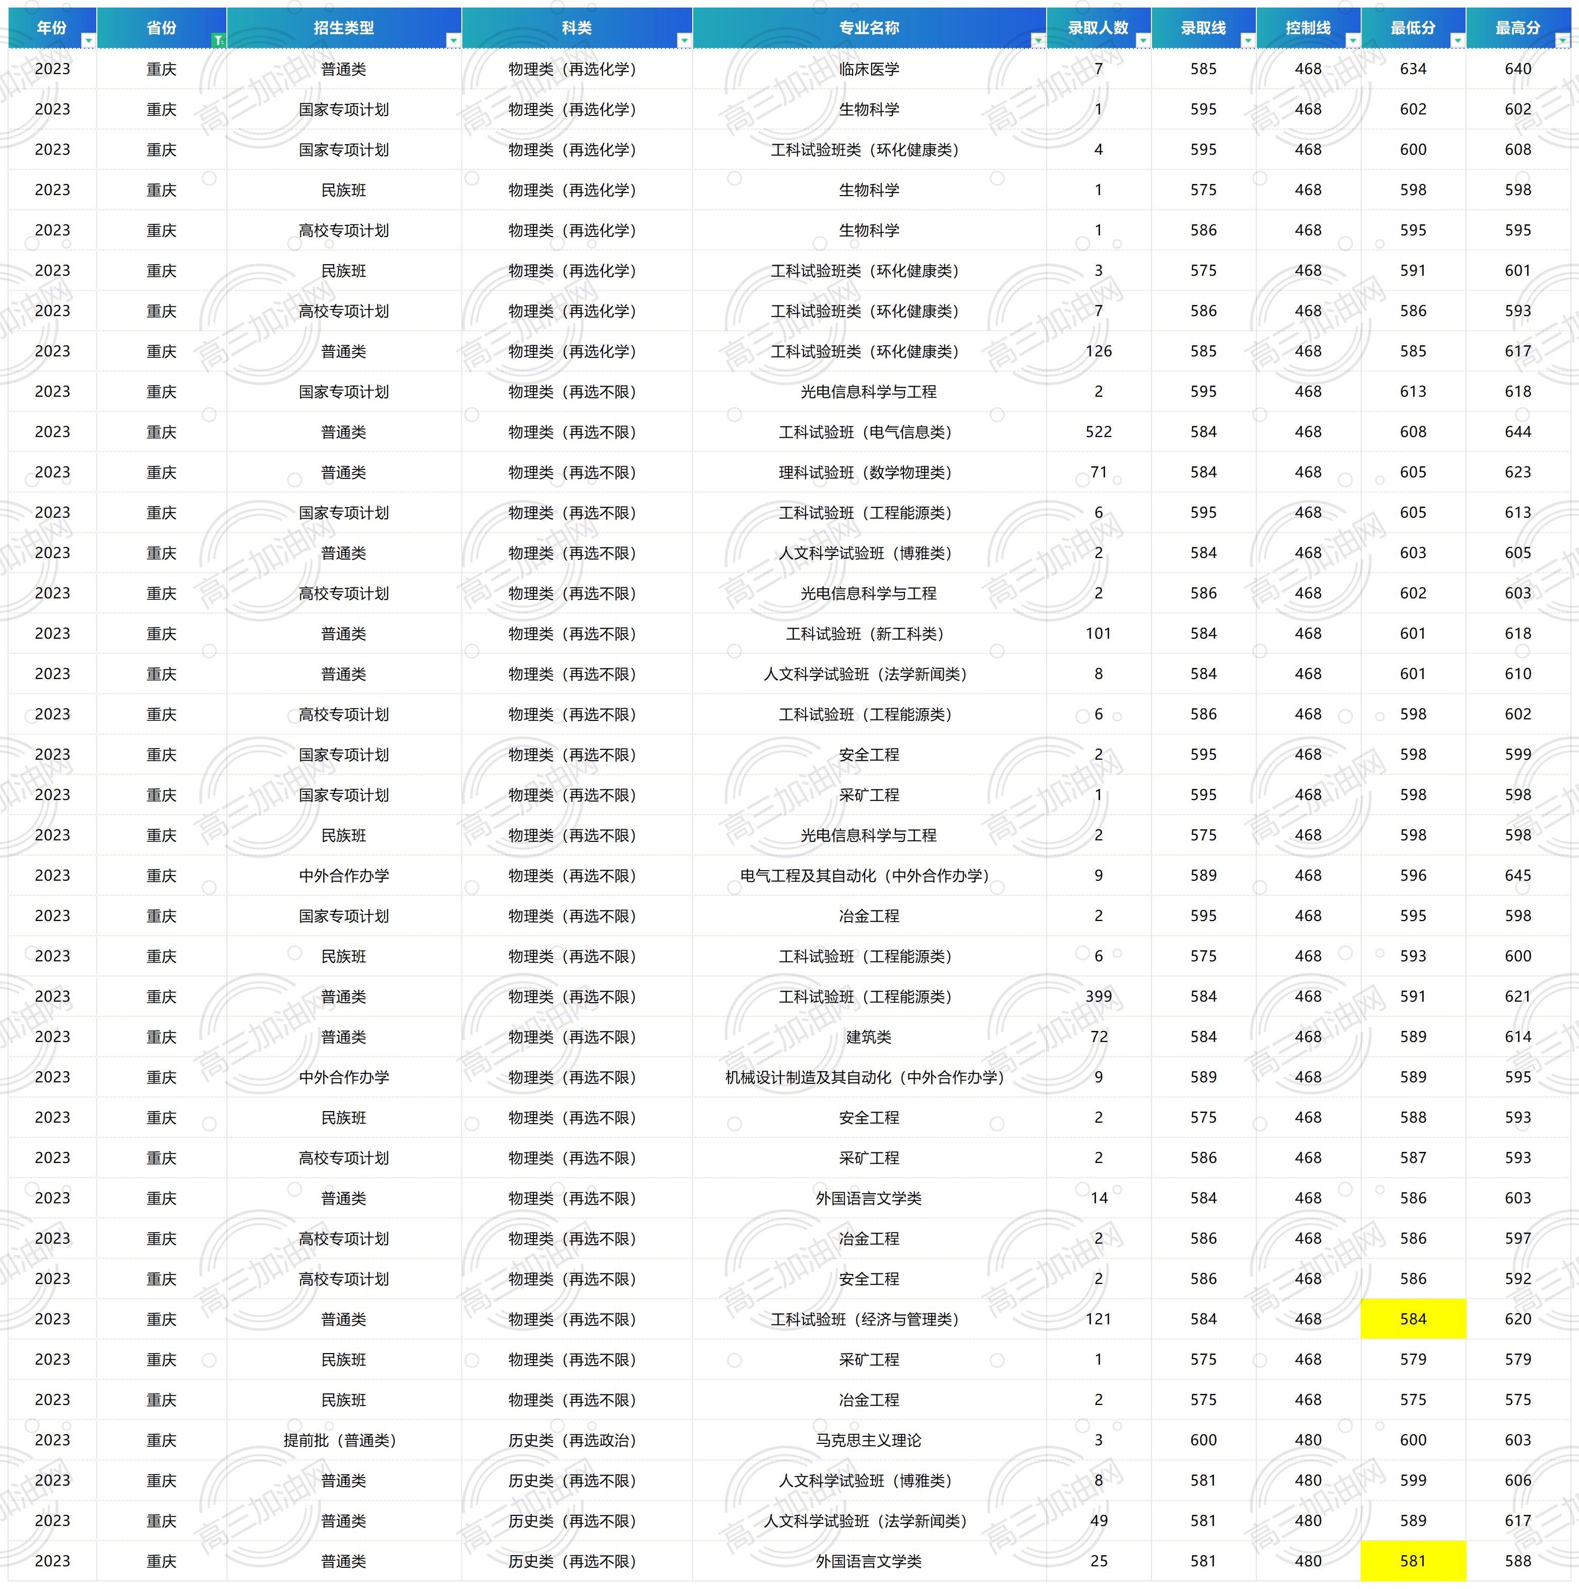Select highest score cell 644
The image size is (1579, 1589).
pyautogui.click(x=1518, y=432)
